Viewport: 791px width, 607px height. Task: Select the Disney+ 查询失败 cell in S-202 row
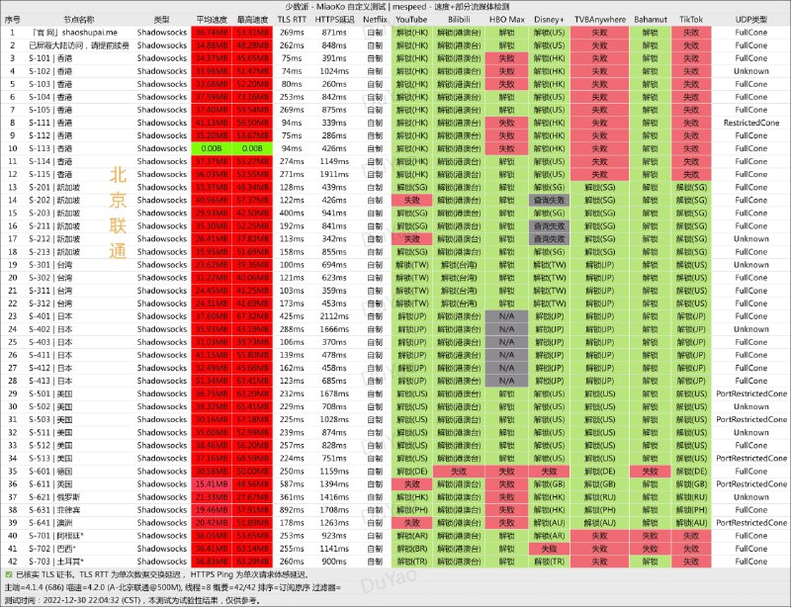coord(550,201)
